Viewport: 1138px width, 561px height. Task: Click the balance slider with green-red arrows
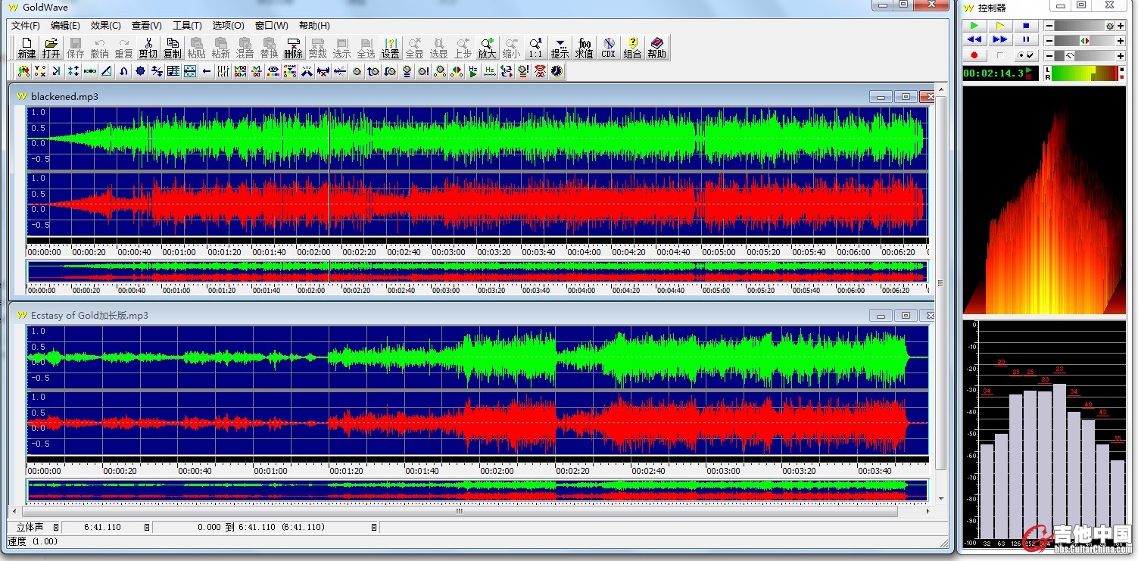(x=1085, y=41)
